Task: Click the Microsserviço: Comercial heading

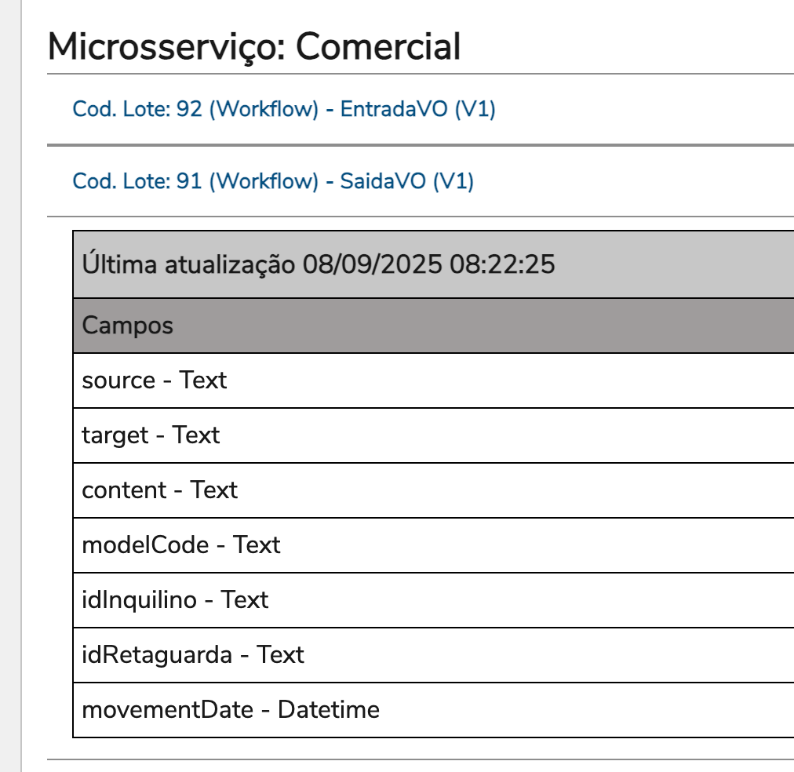Action: tap(253, 47)
